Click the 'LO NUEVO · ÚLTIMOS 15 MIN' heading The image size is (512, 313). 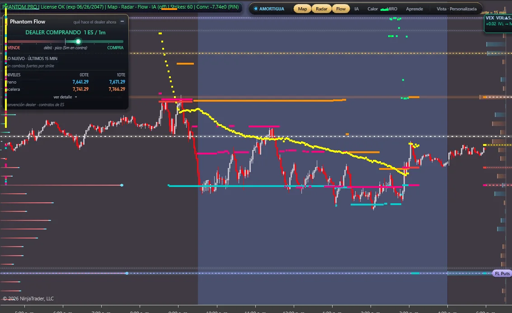click(32, 58)
